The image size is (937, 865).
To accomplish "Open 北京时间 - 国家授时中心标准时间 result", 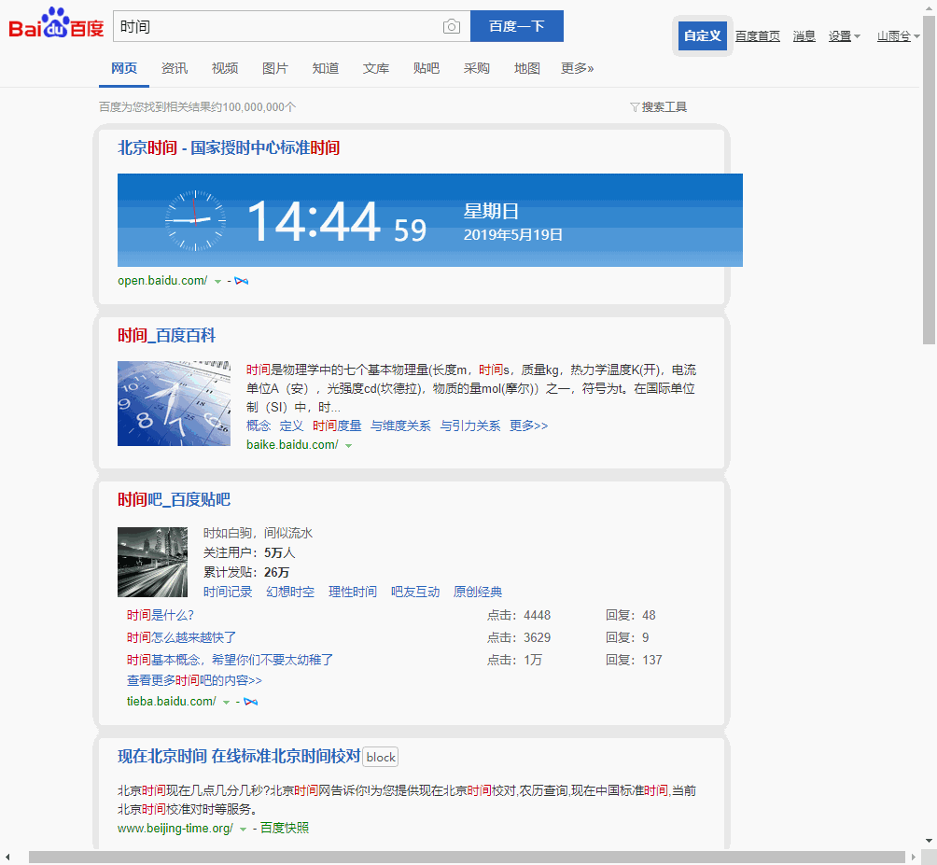I will point(229,147).
